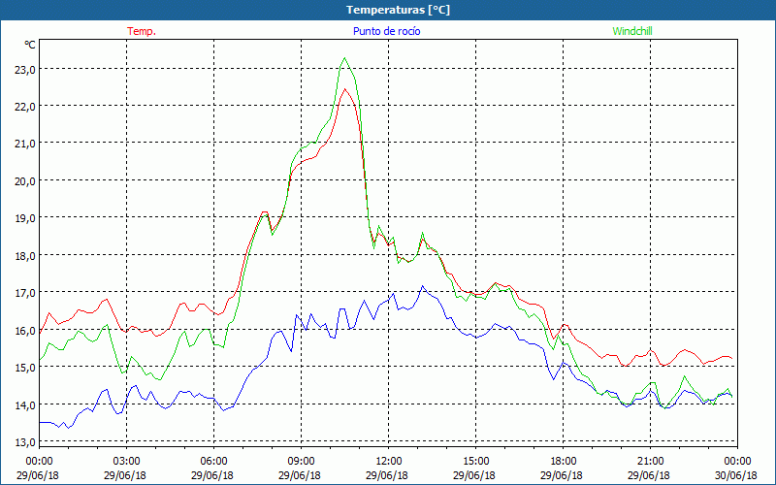The width and height of the screenshot is (776, 485).
Task: Click the 13,0 y-axis value
Action: click(25, 442)
